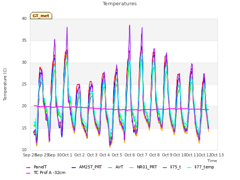Screen dimensions: 240x180
Task: Click the Time x-axis label
Action: pos(212,161)
